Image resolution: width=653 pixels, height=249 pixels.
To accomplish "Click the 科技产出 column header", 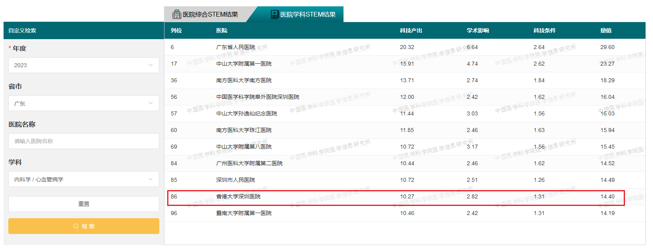I will tap(411, 30).
